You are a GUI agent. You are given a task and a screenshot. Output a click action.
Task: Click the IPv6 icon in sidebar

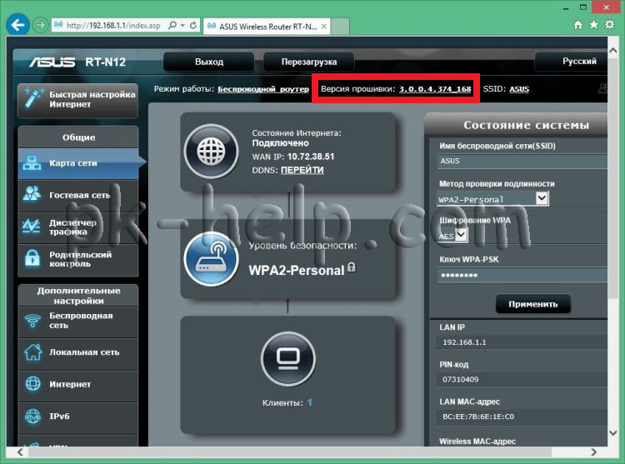[x=32, y=417]
